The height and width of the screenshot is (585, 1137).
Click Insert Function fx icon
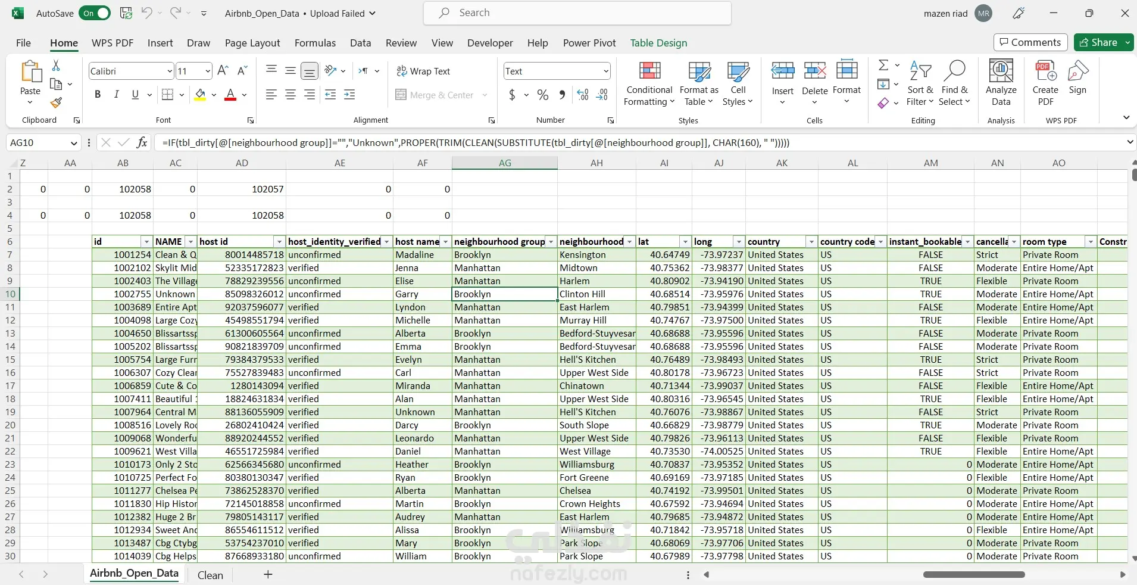click(x=142, y=142)
